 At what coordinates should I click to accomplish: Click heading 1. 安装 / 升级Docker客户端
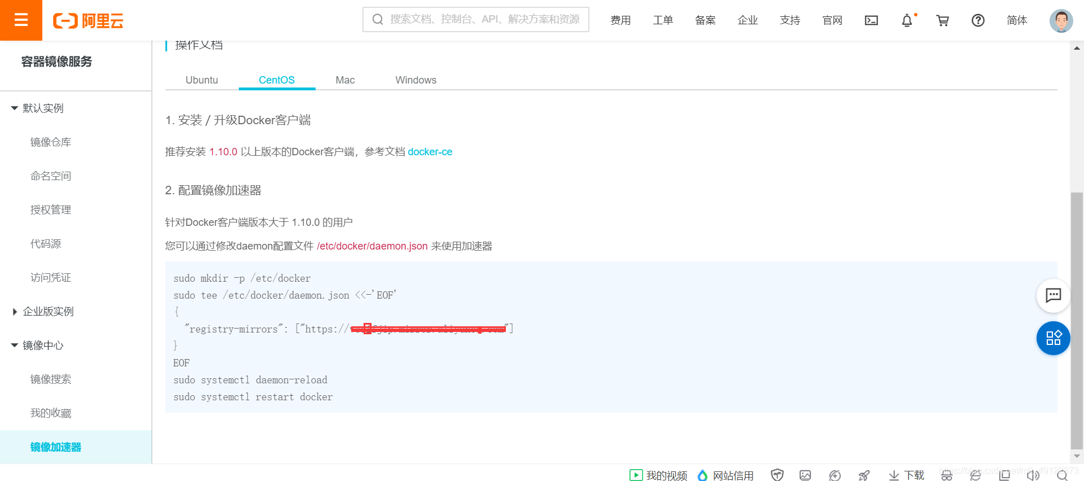point(238,120)
